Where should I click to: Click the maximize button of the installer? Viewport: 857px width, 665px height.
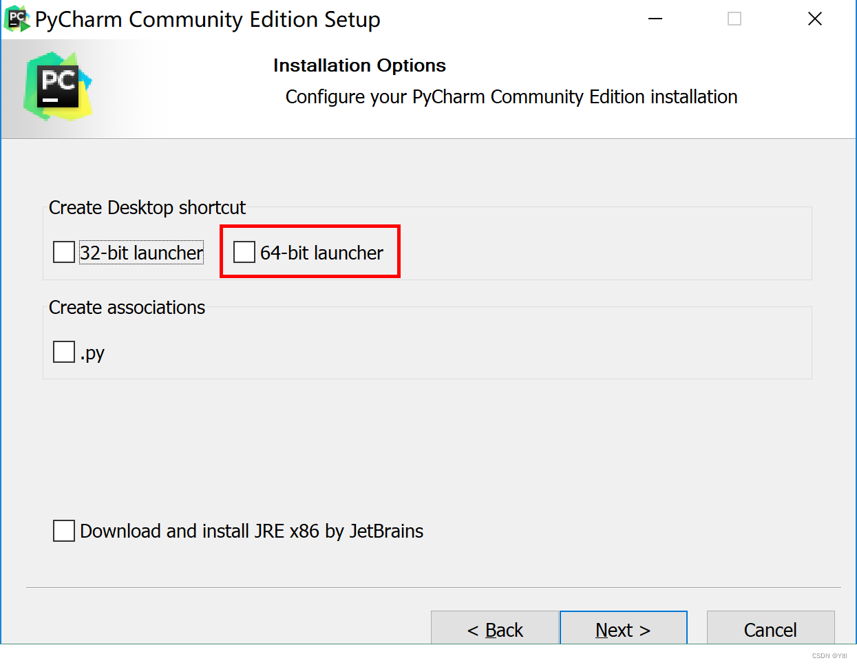(734, 19)
